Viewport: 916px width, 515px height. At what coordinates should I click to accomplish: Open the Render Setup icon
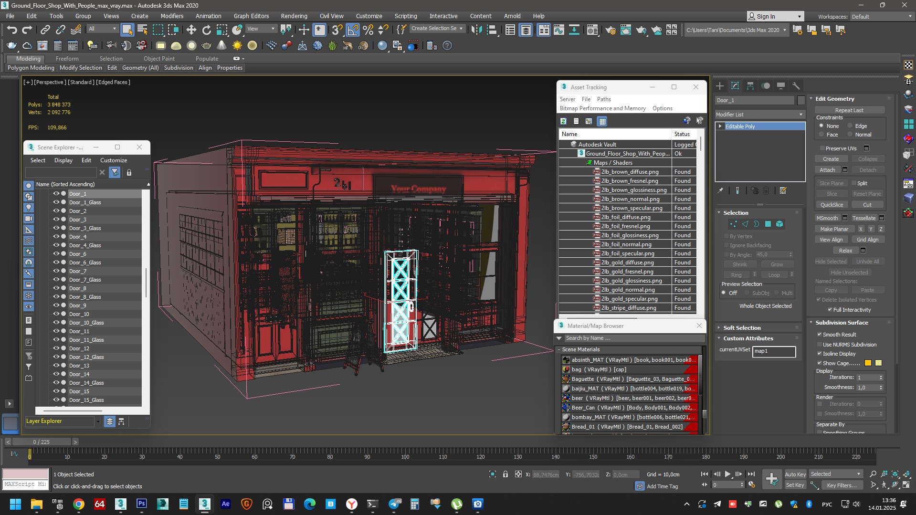pos(610,30)
